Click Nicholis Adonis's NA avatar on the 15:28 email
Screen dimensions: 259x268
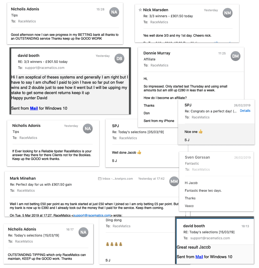pyautogui.click(x=114, y=12)
